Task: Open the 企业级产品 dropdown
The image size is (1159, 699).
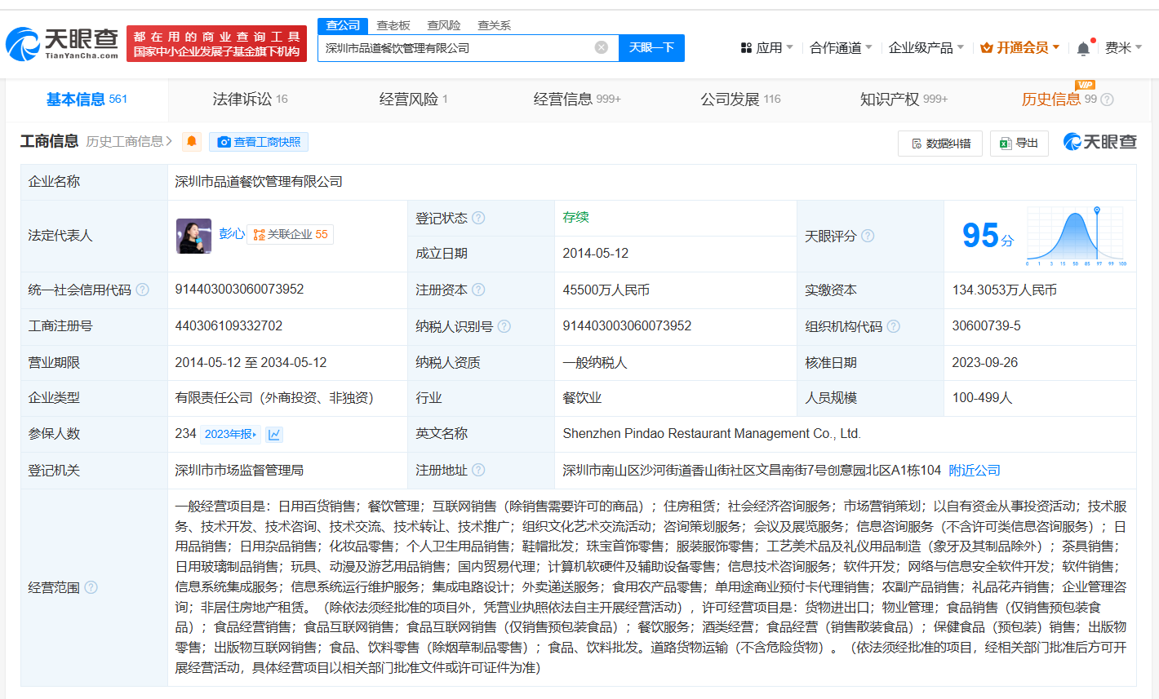Action: pyautogui.click(x=926, y=48)
